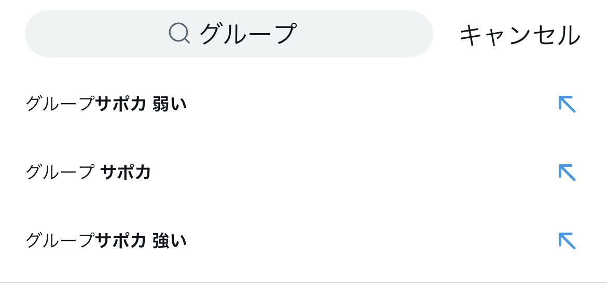The width and height of the screenshot is (607, 287).
Task: Select the suggestion グループ サポカ
Action: point(88,172)
